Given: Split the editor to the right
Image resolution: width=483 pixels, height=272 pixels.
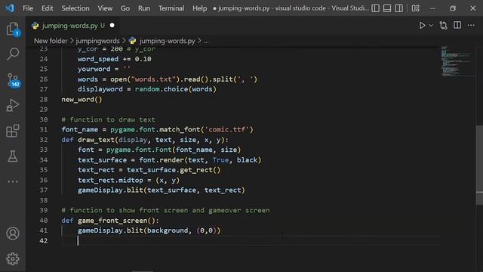Looking at the screenshot, I should tap(457, 25).
